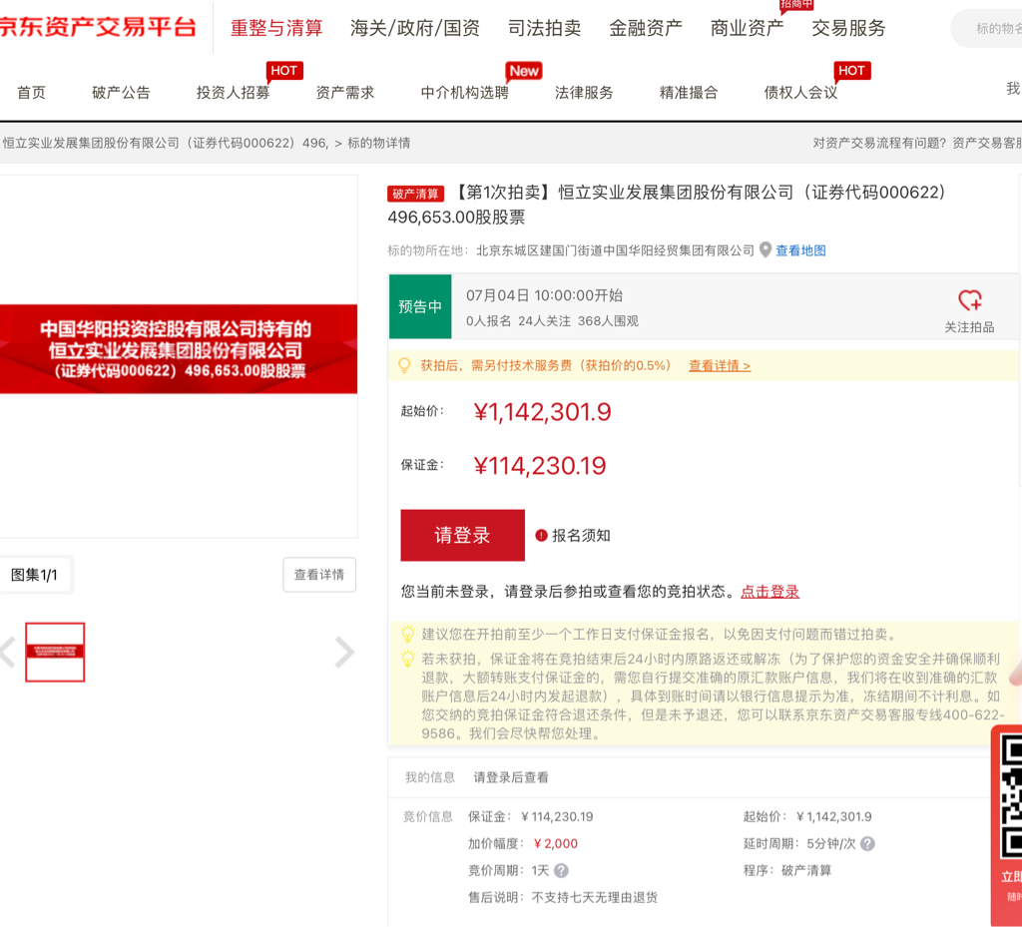Viewport: 1022px width, 927px height.
Task: Click the HOT badge above 债权人会议
Action: pyautogui.click(x=852, y=71)
